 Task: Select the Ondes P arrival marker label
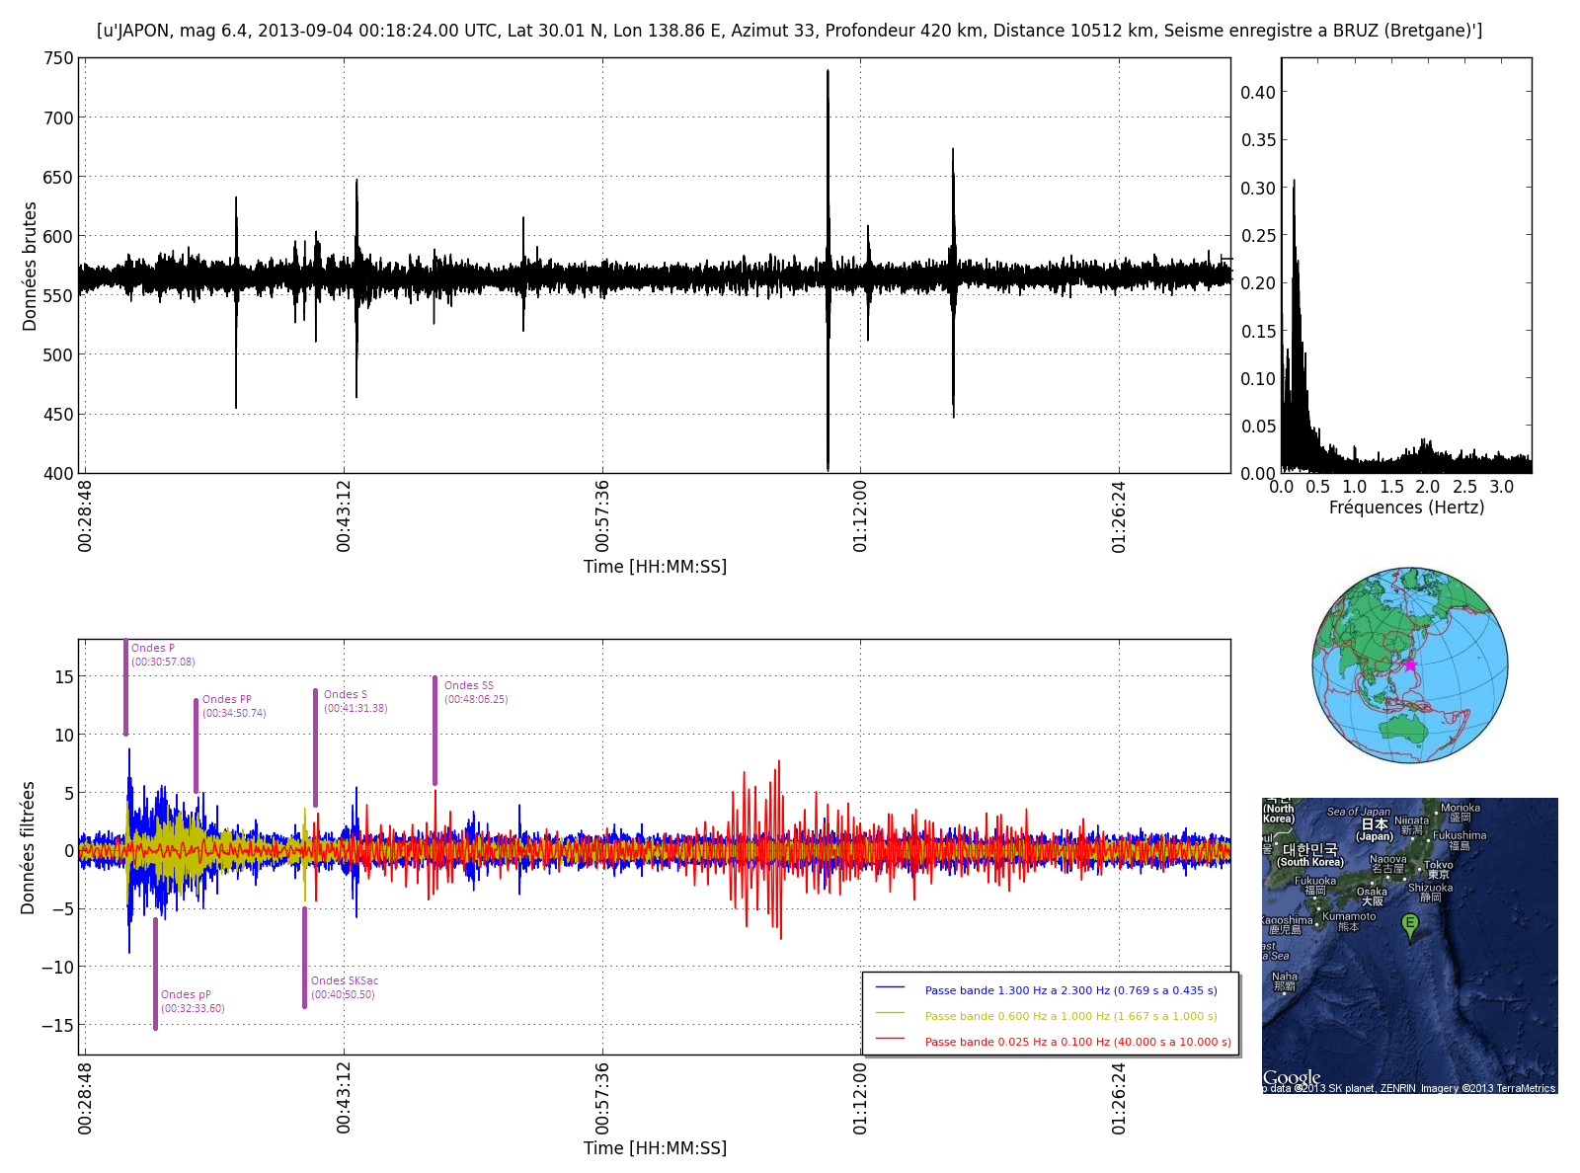pos(153,649)
